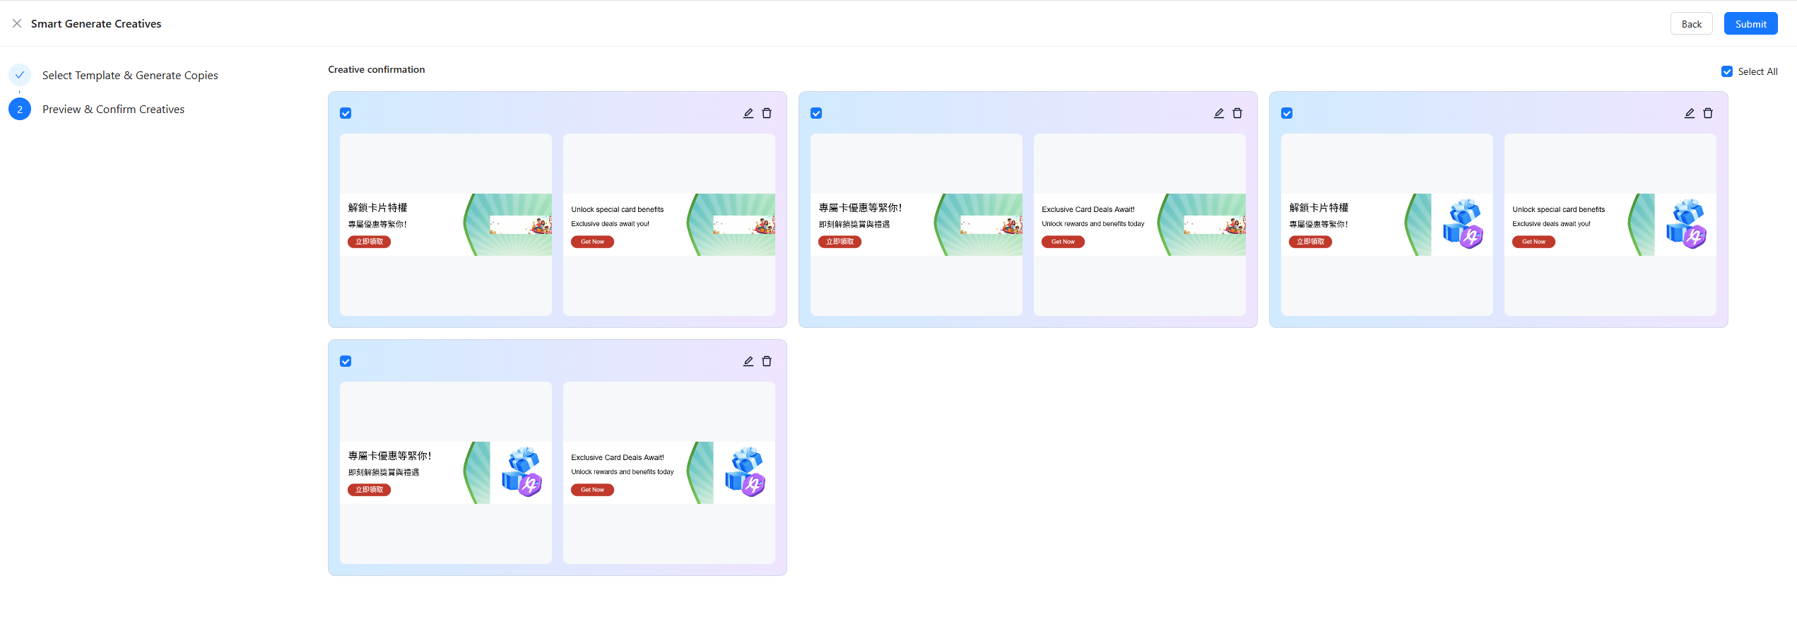Go to Select Template & Generate Copies step
1797x641 pixels.
tap(130, 75)
